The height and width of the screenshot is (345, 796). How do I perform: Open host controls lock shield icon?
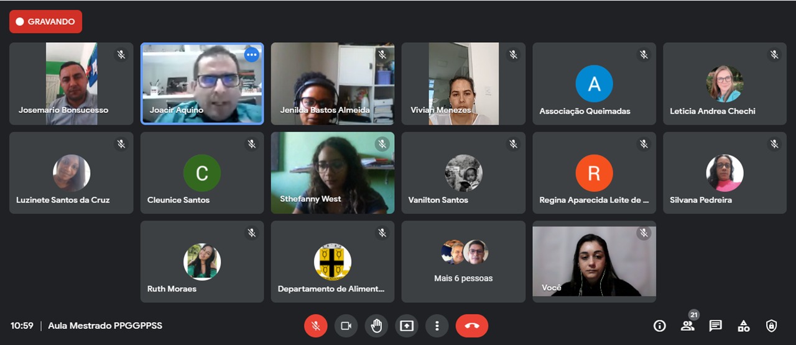tap(772, 326)
